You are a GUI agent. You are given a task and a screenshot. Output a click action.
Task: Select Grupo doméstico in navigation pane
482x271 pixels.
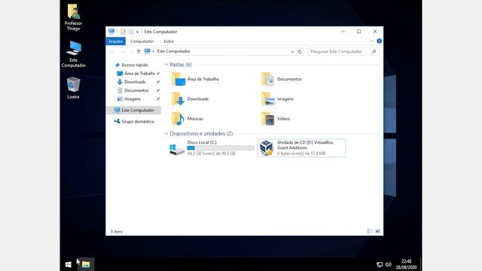[135, 121]
